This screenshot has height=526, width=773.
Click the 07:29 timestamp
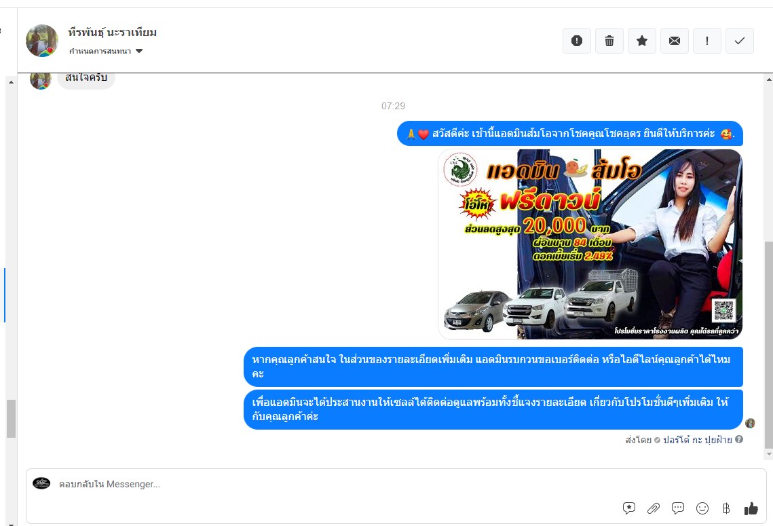[393, 106]
